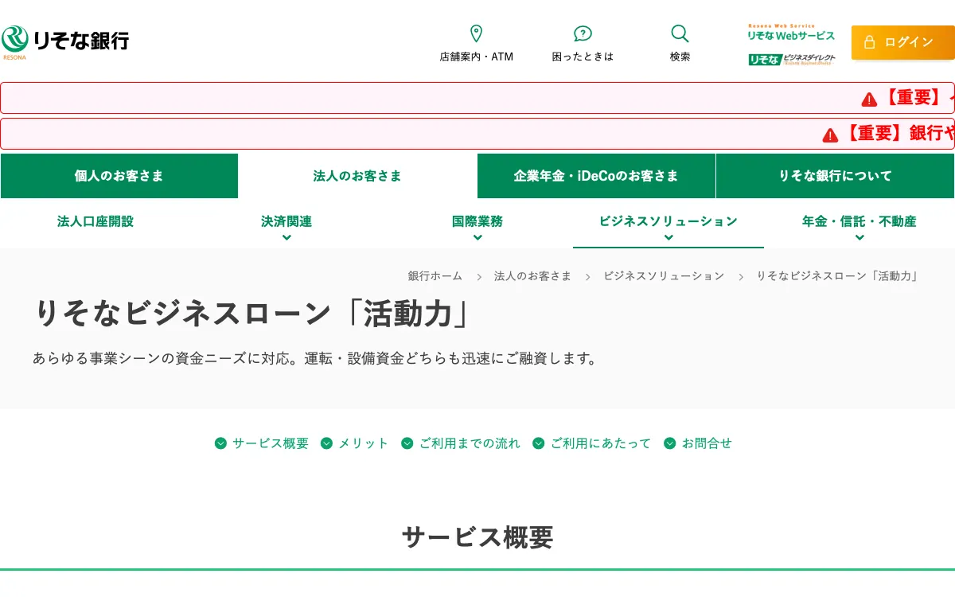Open search magnifier icon

point(680,33)
